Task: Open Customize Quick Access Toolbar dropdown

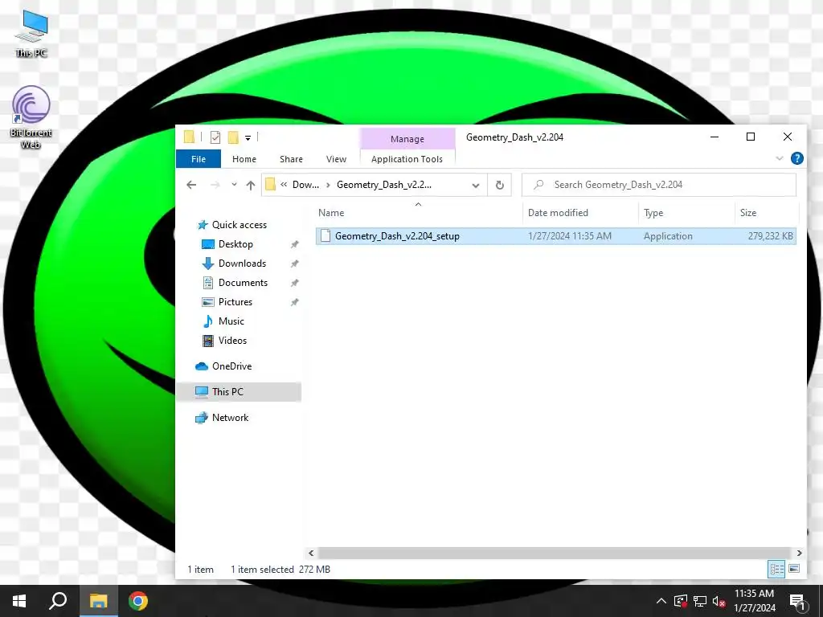Action: point(248,138)
